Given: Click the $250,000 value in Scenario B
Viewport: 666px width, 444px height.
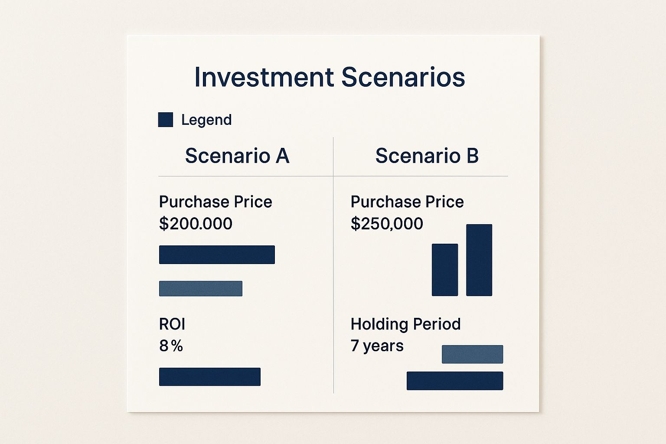Looking at the screenshot, I should pyautogui.click(x=387, y=224).
